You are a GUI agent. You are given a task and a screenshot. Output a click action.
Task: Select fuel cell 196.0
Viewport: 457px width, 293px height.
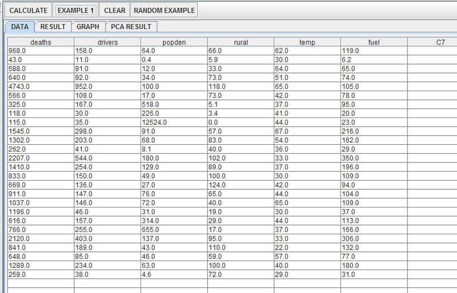pyautogui.click(x=374, y=167)
